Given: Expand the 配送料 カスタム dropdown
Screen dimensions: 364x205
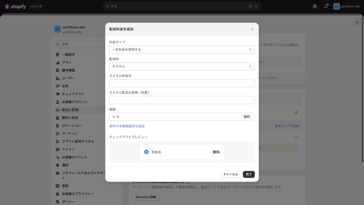Looking at the screenshot, I should [182, 66].
